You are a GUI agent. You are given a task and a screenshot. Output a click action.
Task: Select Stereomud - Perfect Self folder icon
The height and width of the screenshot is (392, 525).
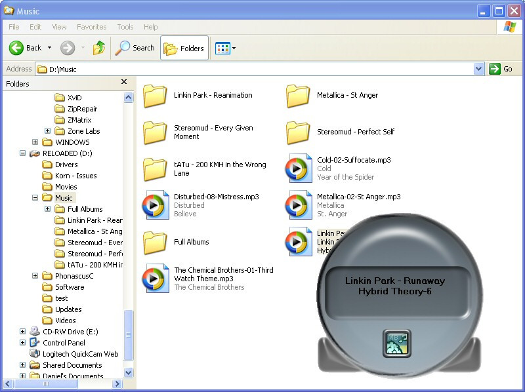click(x=298, y=132)
